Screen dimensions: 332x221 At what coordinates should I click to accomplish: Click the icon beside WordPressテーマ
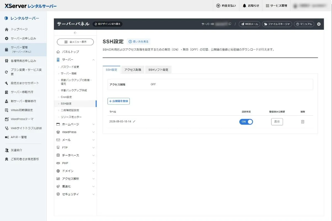(7, 119)
